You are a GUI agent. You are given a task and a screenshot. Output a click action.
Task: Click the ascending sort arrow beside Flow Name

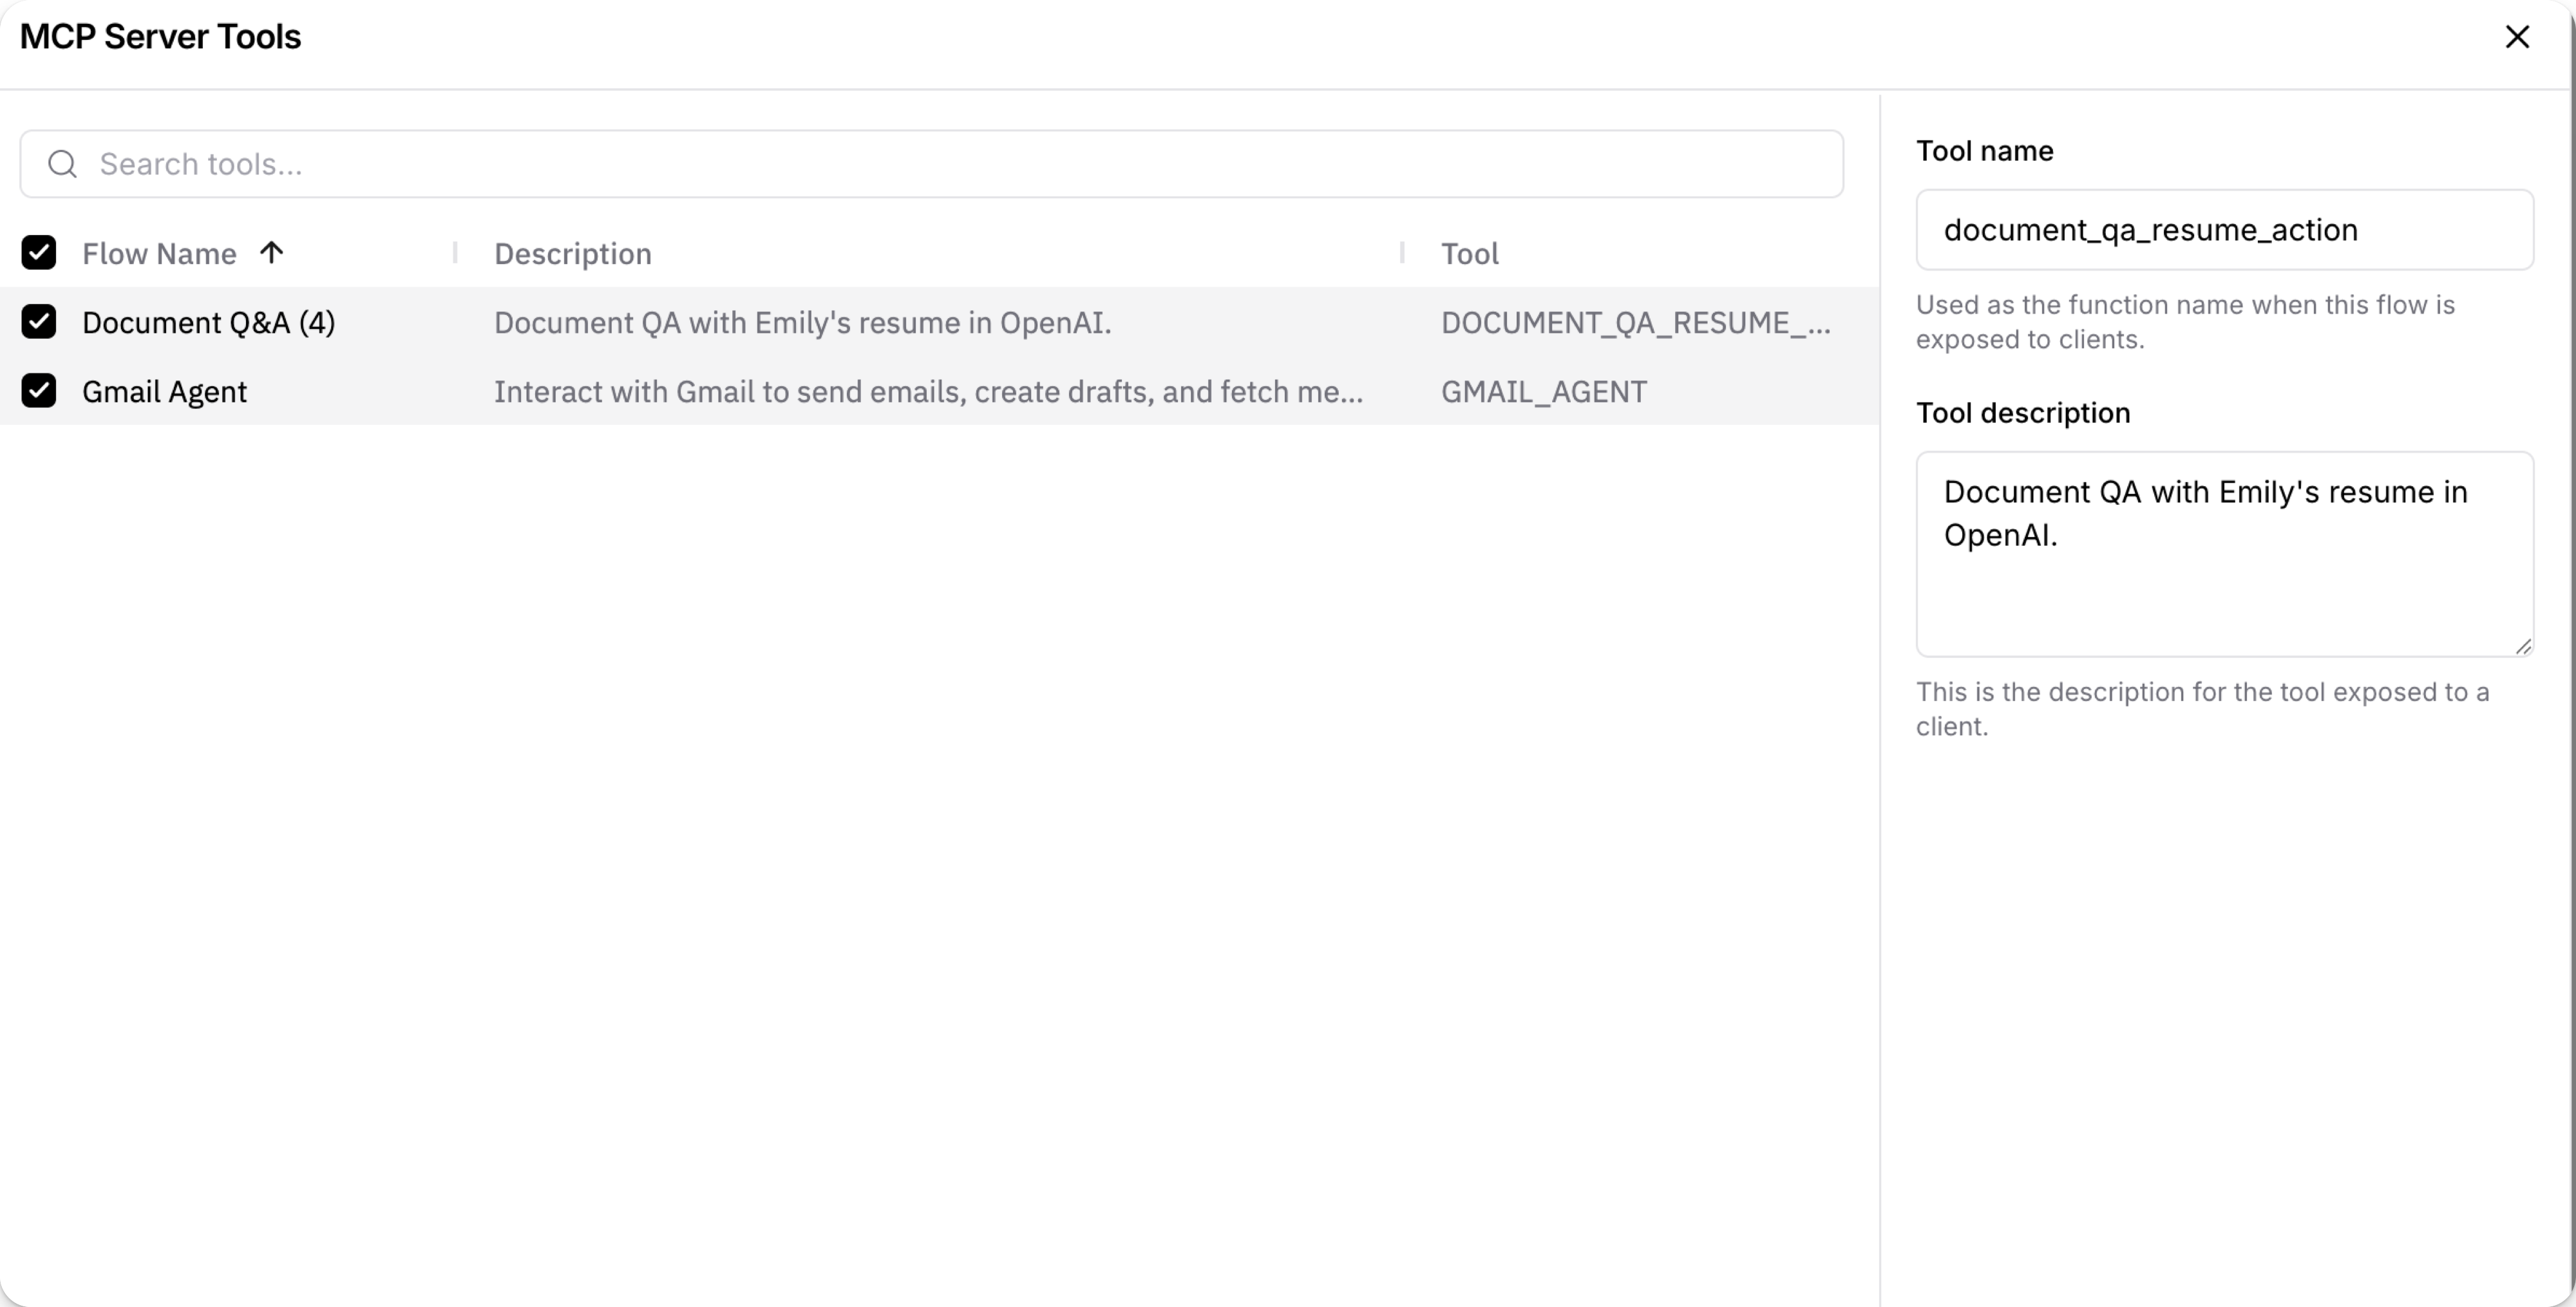(x=272, y=253)
